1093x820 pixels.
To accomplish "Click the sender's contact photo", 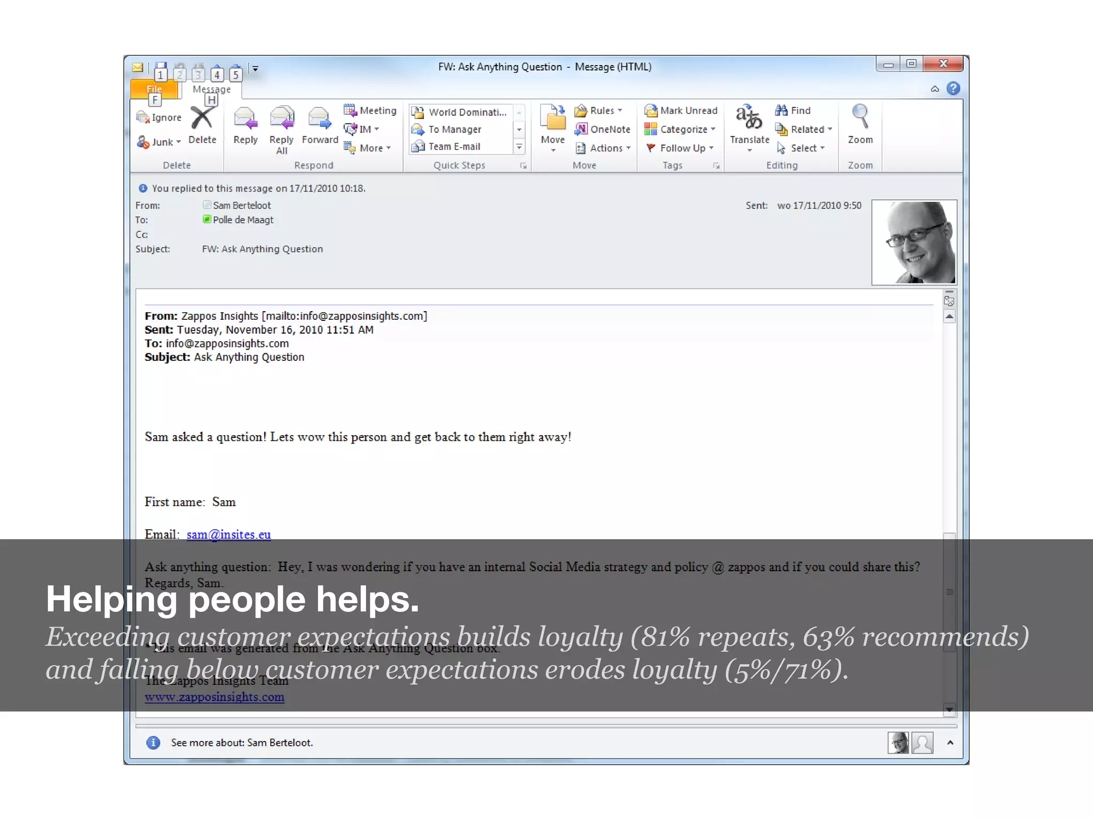I will [x=914, y=242].
